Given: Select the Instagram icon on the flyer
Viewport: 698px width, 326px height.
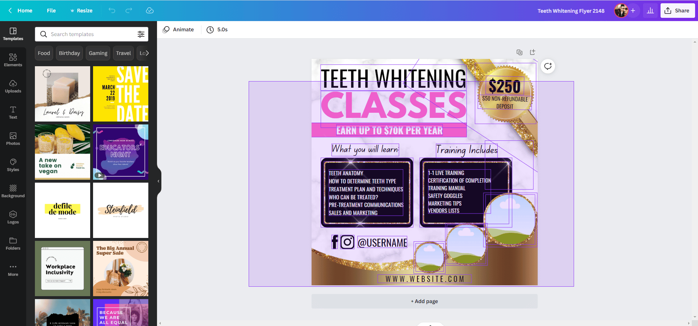Looking at the screenshot, I should (347, 242).
